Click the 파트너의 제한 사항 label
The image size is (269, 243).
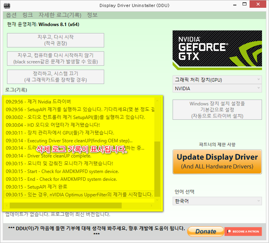(217, 145)
